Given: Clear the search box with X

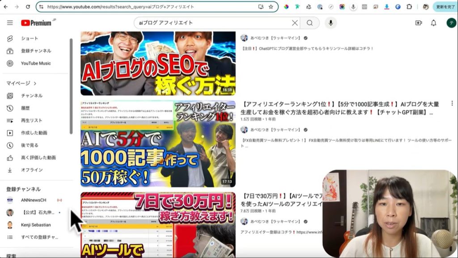Looking at the screenshot, I should pos(295,23).
